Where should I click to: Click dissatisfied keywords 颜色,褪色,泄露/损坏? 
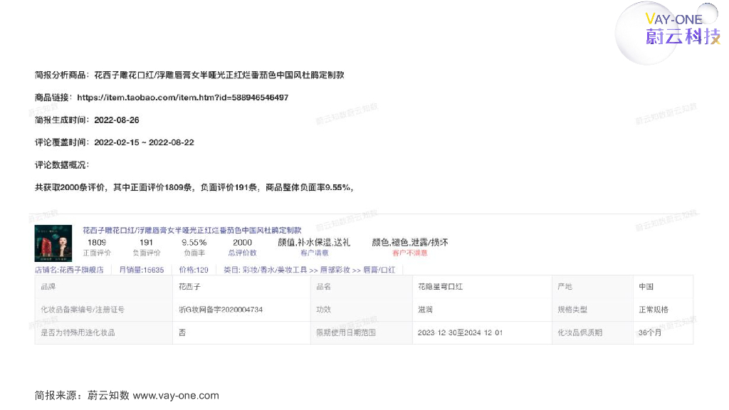pyautogui.click(x=410, y=242)
